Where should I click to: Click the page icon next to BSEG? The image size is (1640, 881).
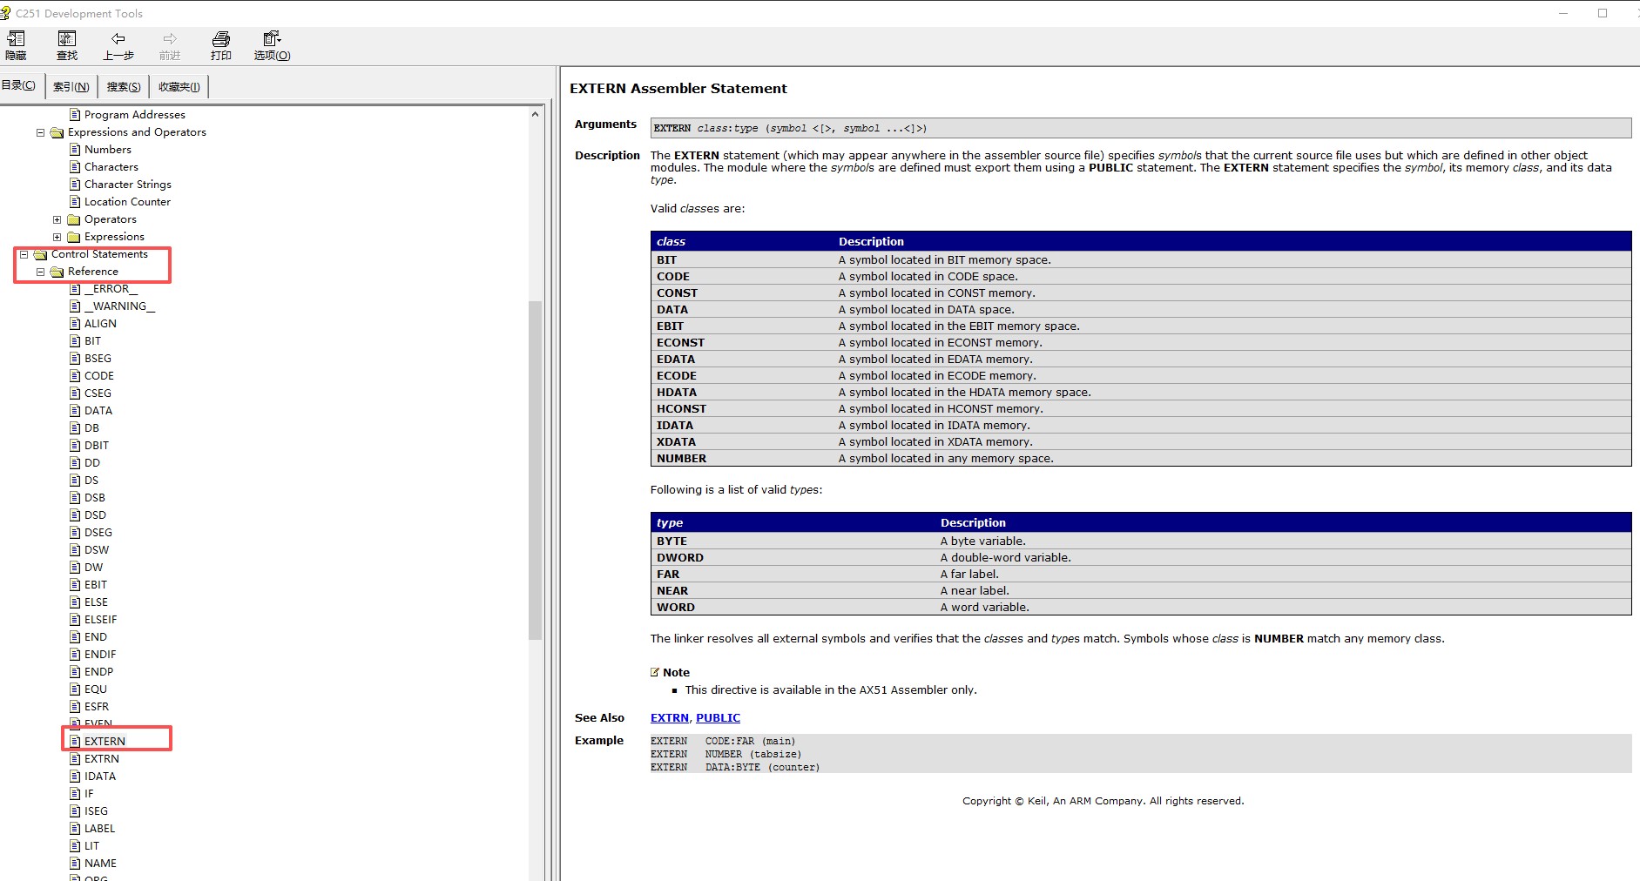[x=75, y=359]
